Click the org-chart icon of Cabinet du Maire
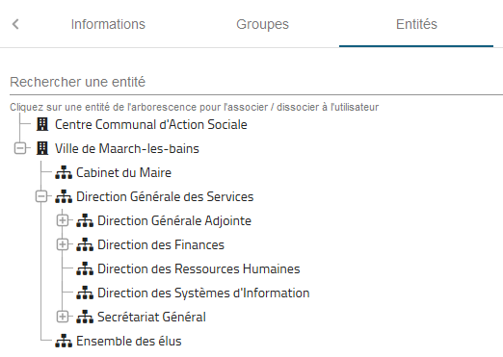 pyautogui.click(x=64, y=172)
